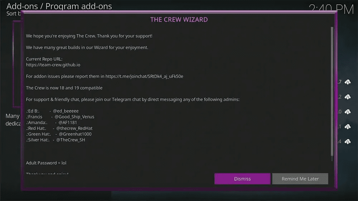
Task: Click the cloud download icon beside .2
Action: click(348, 97)
